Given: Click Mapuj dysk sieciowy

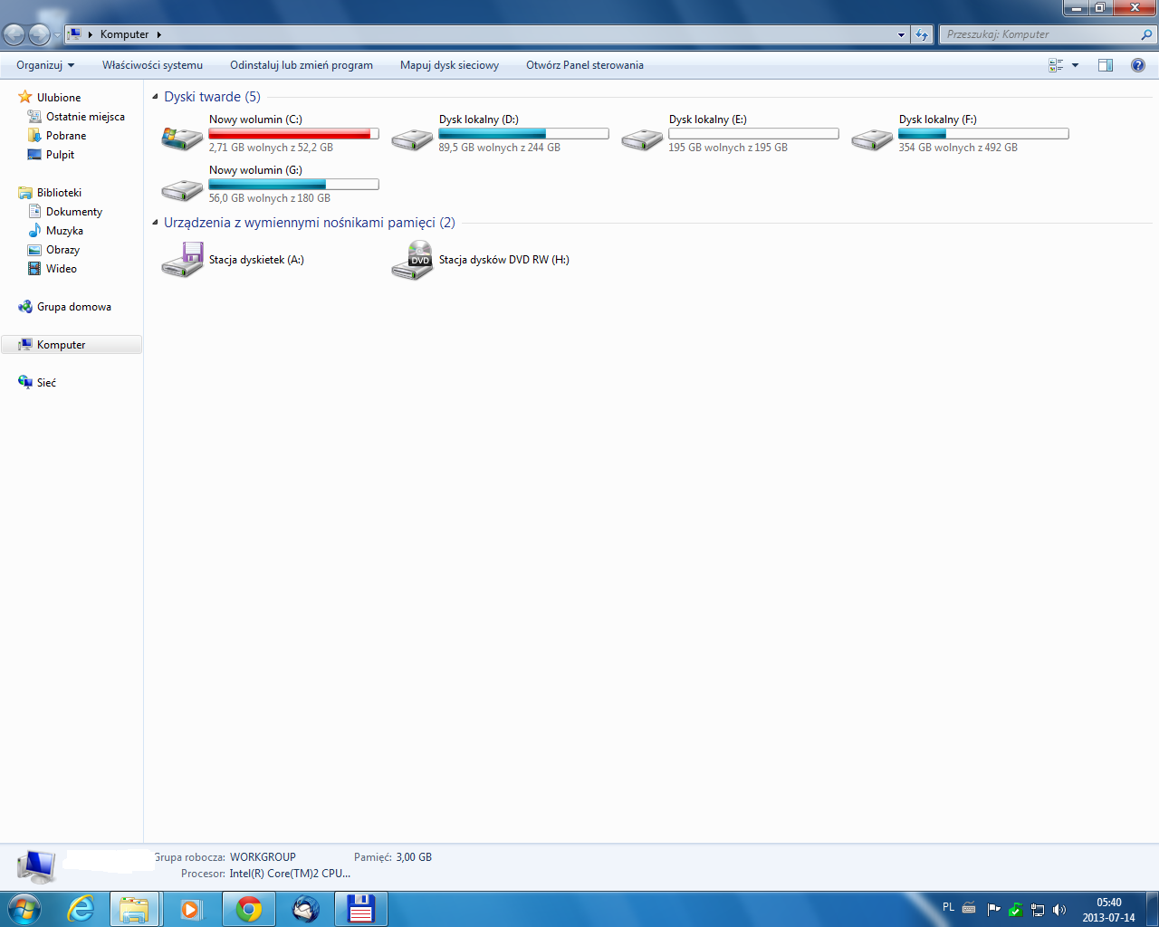Looking at the screenshot, I should (x=447, y=64).
